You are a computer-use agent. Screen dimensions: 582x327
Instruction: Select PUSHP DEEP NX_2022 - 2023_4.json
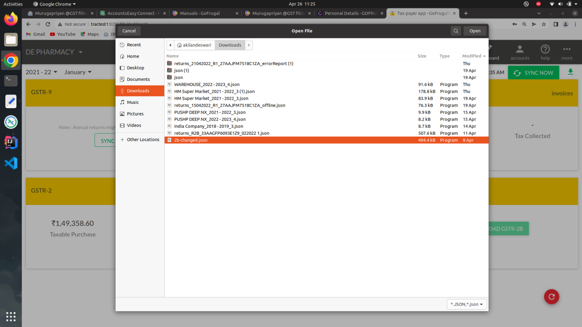click(x=327, y=119)
